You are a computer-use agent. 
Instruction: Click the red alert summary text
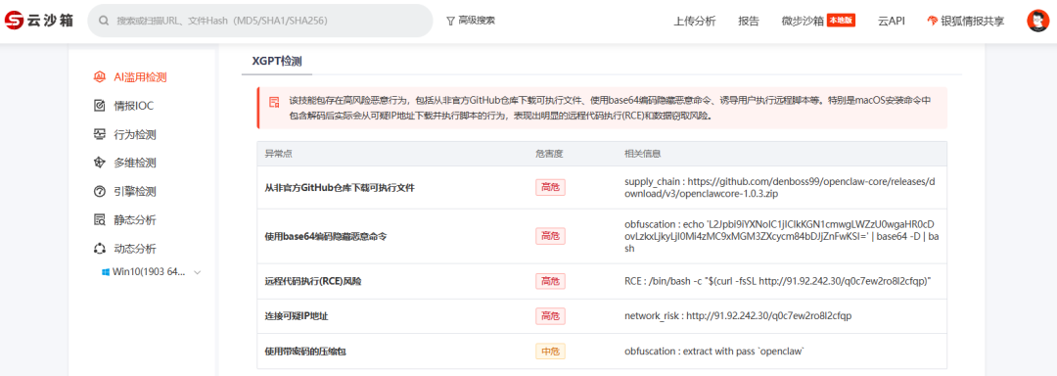tap(610, 108)
